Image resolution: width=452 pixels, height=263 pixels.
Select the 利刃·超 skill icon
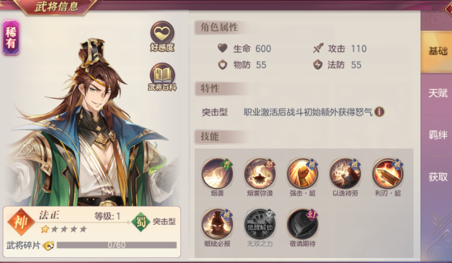pyautogui.click(x=388, y=174)
